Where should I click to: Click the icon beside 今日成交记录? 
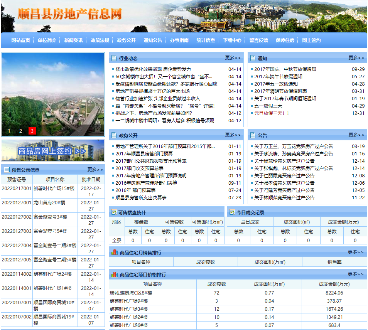pos(232,212)
